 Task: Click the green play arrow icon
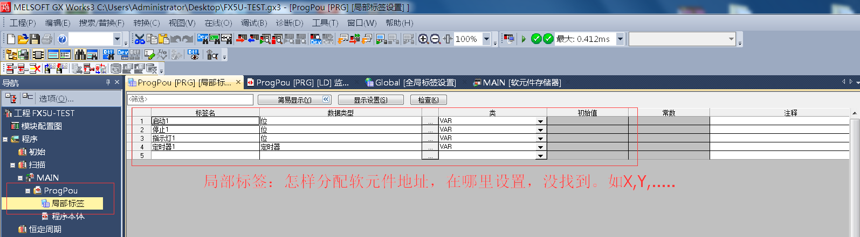point(523,39)
